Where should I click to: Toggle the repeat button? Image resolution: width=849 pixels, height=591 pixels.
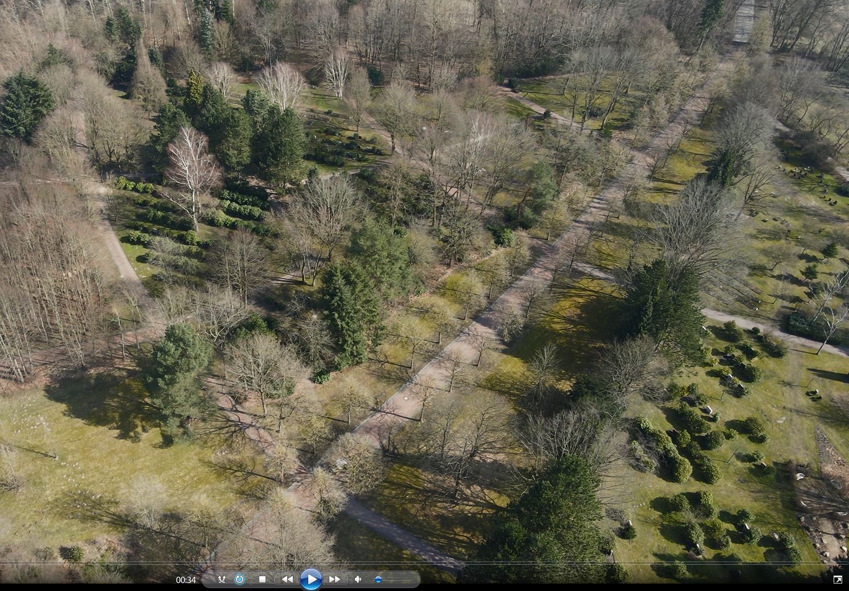[x=240, y=580]
